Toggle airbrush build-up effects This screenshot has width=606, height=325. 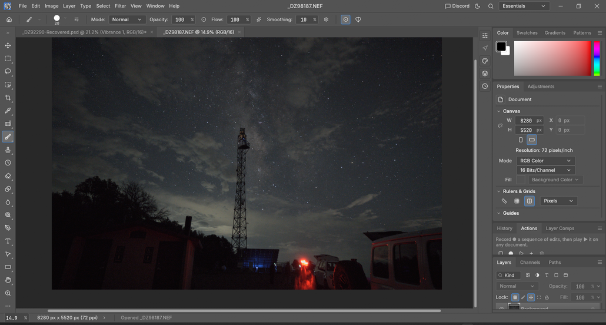pos(258,19)
